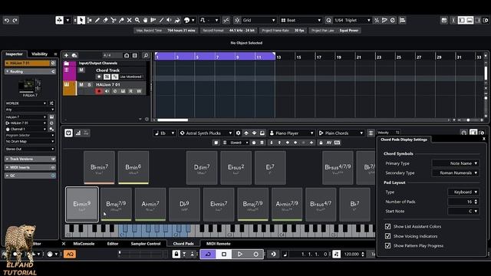This screenshot has width=491, height=276.
Task: Enable Write automation W on HALion track
Action: [x=139, y=91]
